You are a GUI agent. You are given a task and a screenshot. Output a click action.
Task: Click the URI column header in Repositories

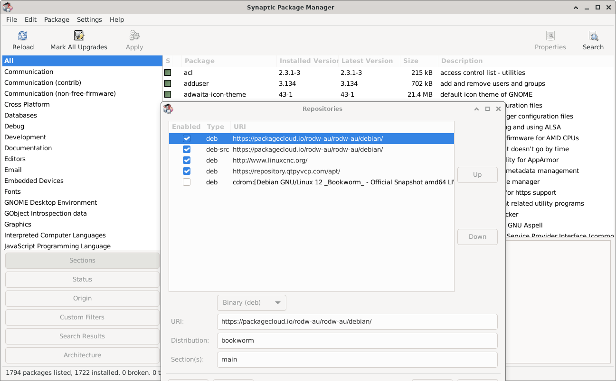(x=342, y=127)
